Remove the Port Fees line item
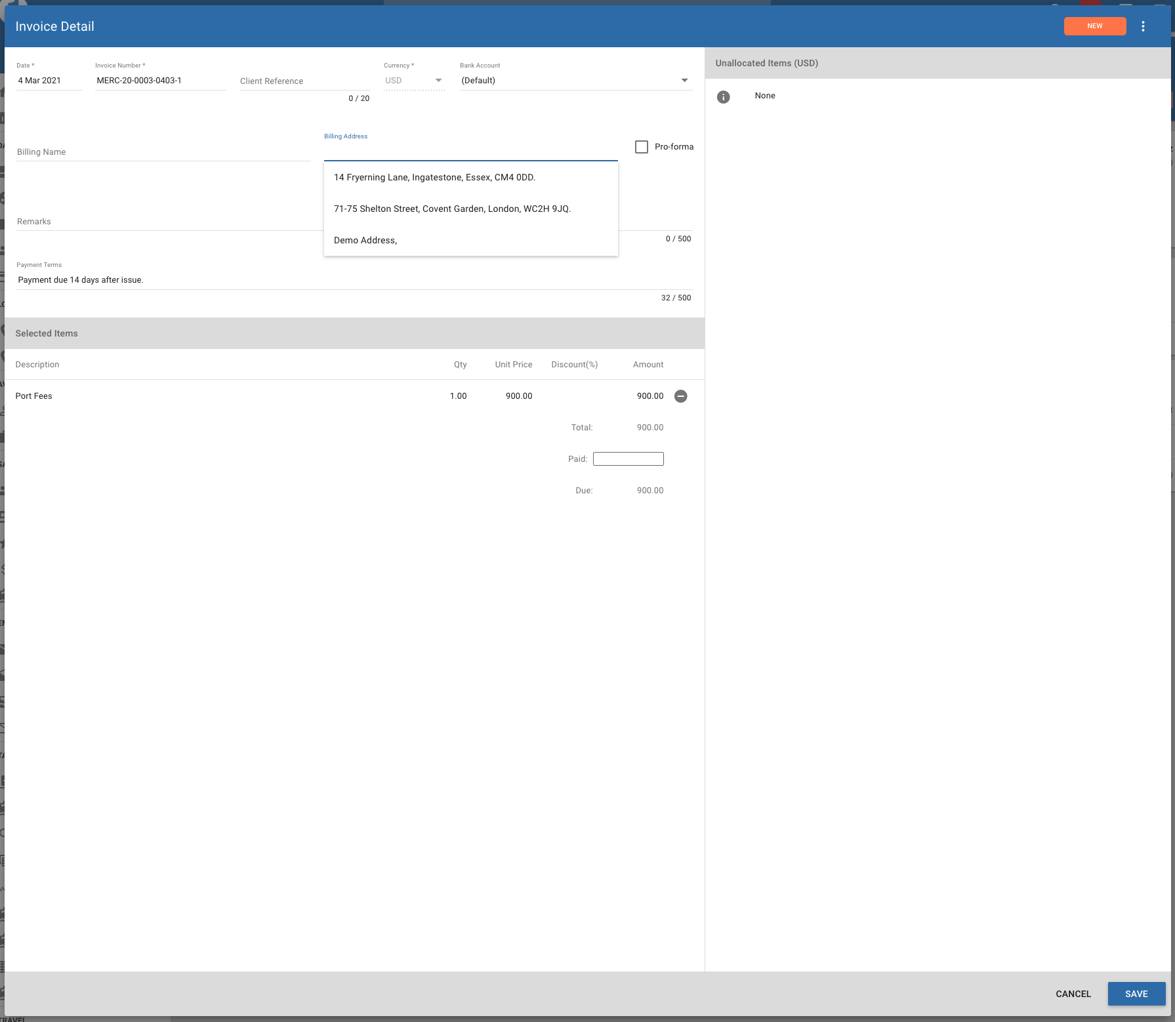Viewport: 1175px width, 1022px height. pos(681,396)
